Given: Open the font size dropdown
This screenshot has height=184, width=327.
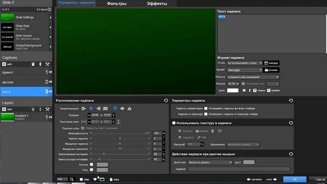Looking at the screenshot, I should pyautogui.click(x=233, y=84).
